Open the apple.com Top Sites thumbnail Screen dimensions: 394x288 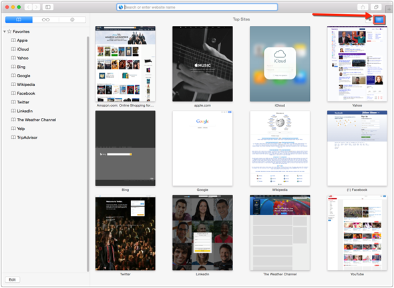click(202, 64)
